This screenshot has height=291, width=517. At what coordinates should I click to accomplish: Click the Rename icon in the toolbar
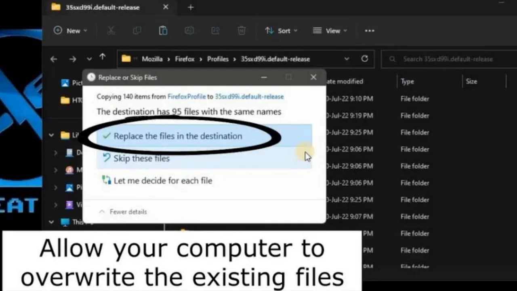[189, 30]
